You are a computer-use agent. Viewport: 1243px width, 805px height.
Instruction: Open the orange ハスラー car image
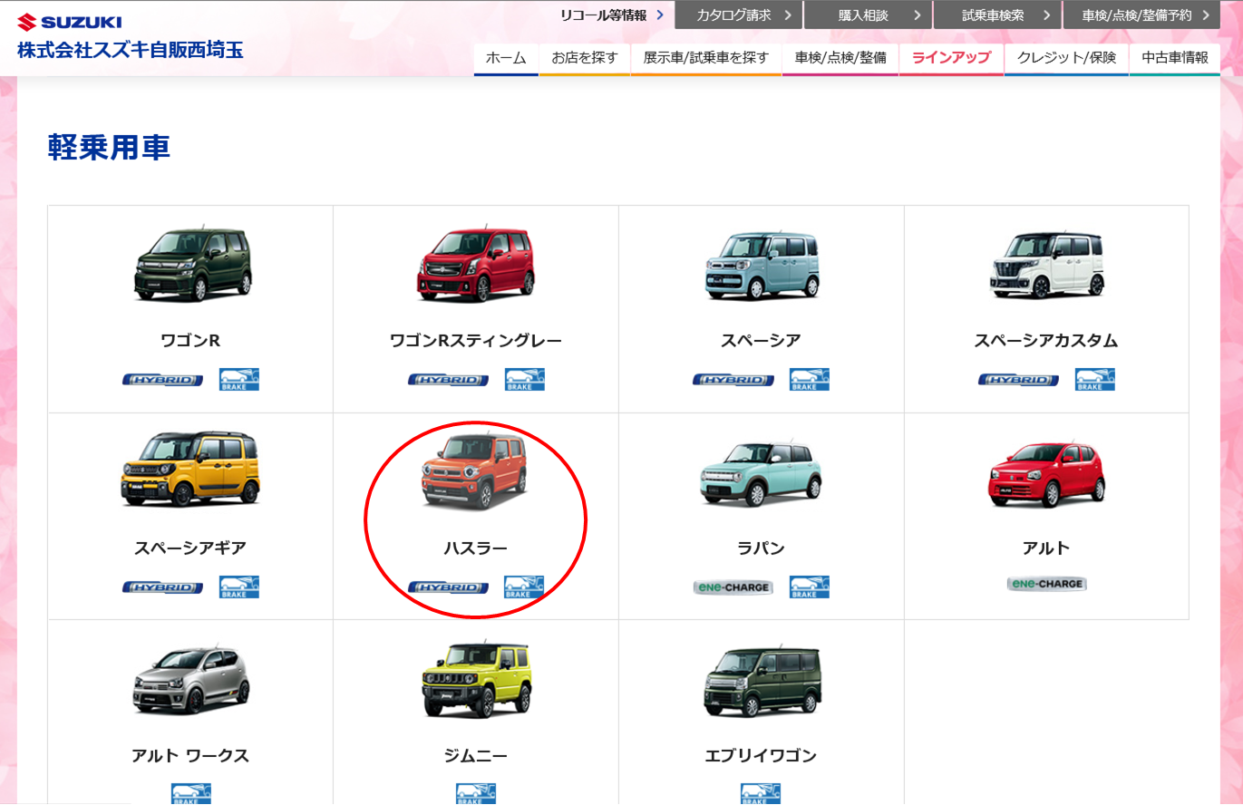tap(474, 470)
